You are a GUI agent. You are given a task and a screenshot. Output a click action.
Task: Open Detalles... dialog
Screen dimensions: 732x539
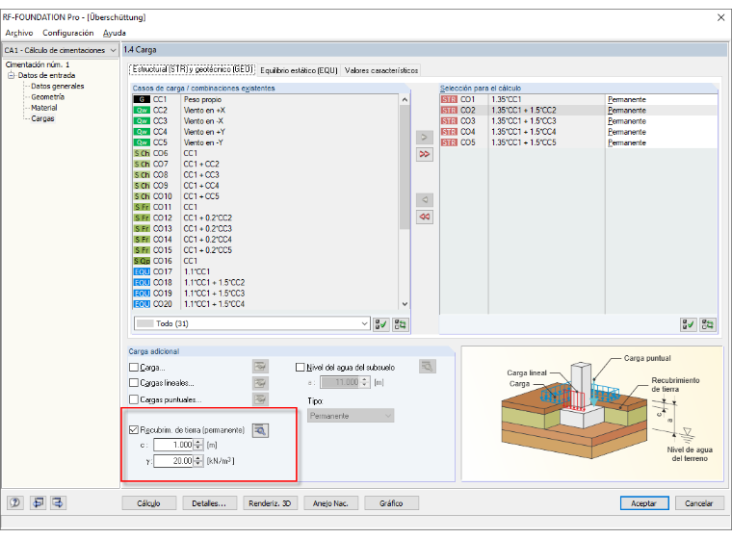209,503
